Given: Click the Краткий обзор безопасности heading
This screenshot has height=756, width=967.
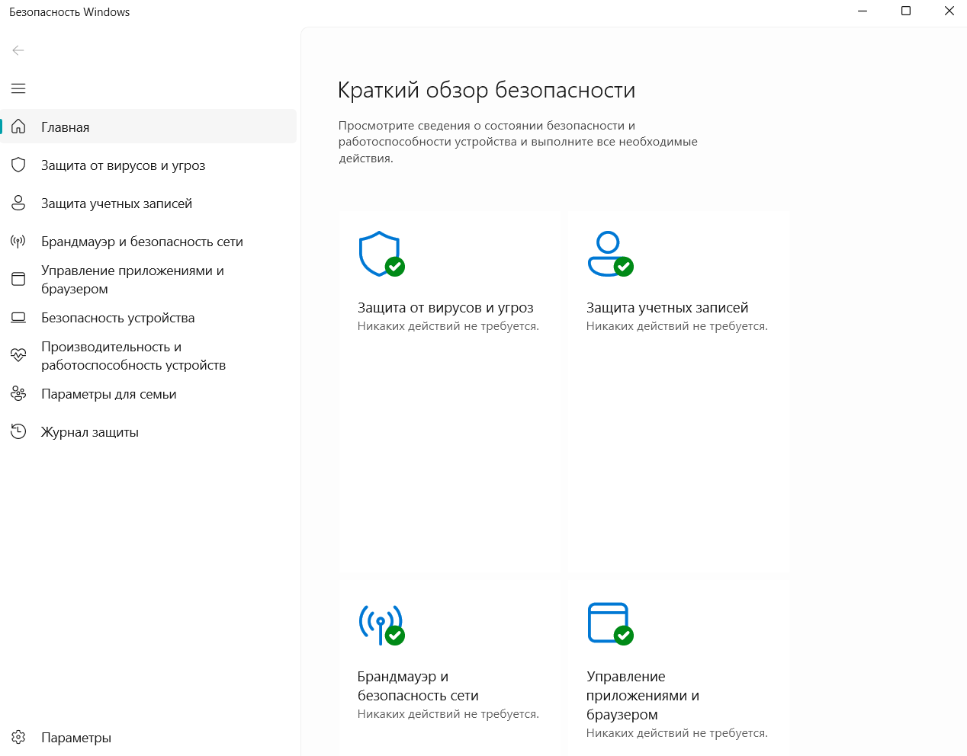Looking at the screenshot, I should tap(487, 90).
